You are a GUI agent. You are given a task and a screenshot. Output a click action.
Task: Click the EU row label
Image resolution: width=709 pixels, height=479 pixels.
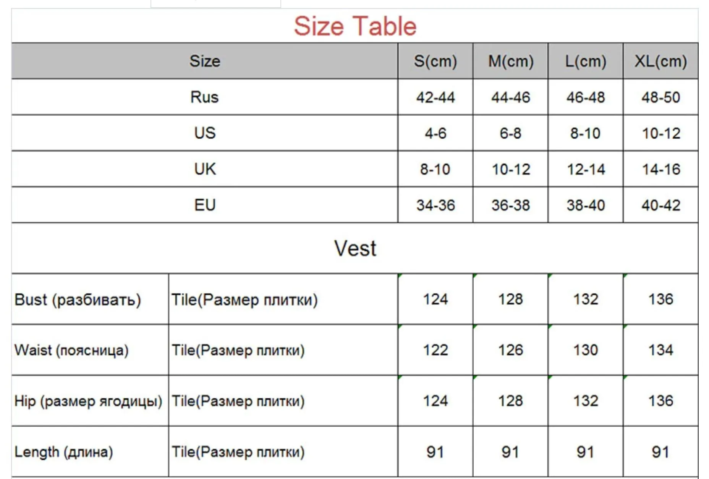click(x=205, y=205)
